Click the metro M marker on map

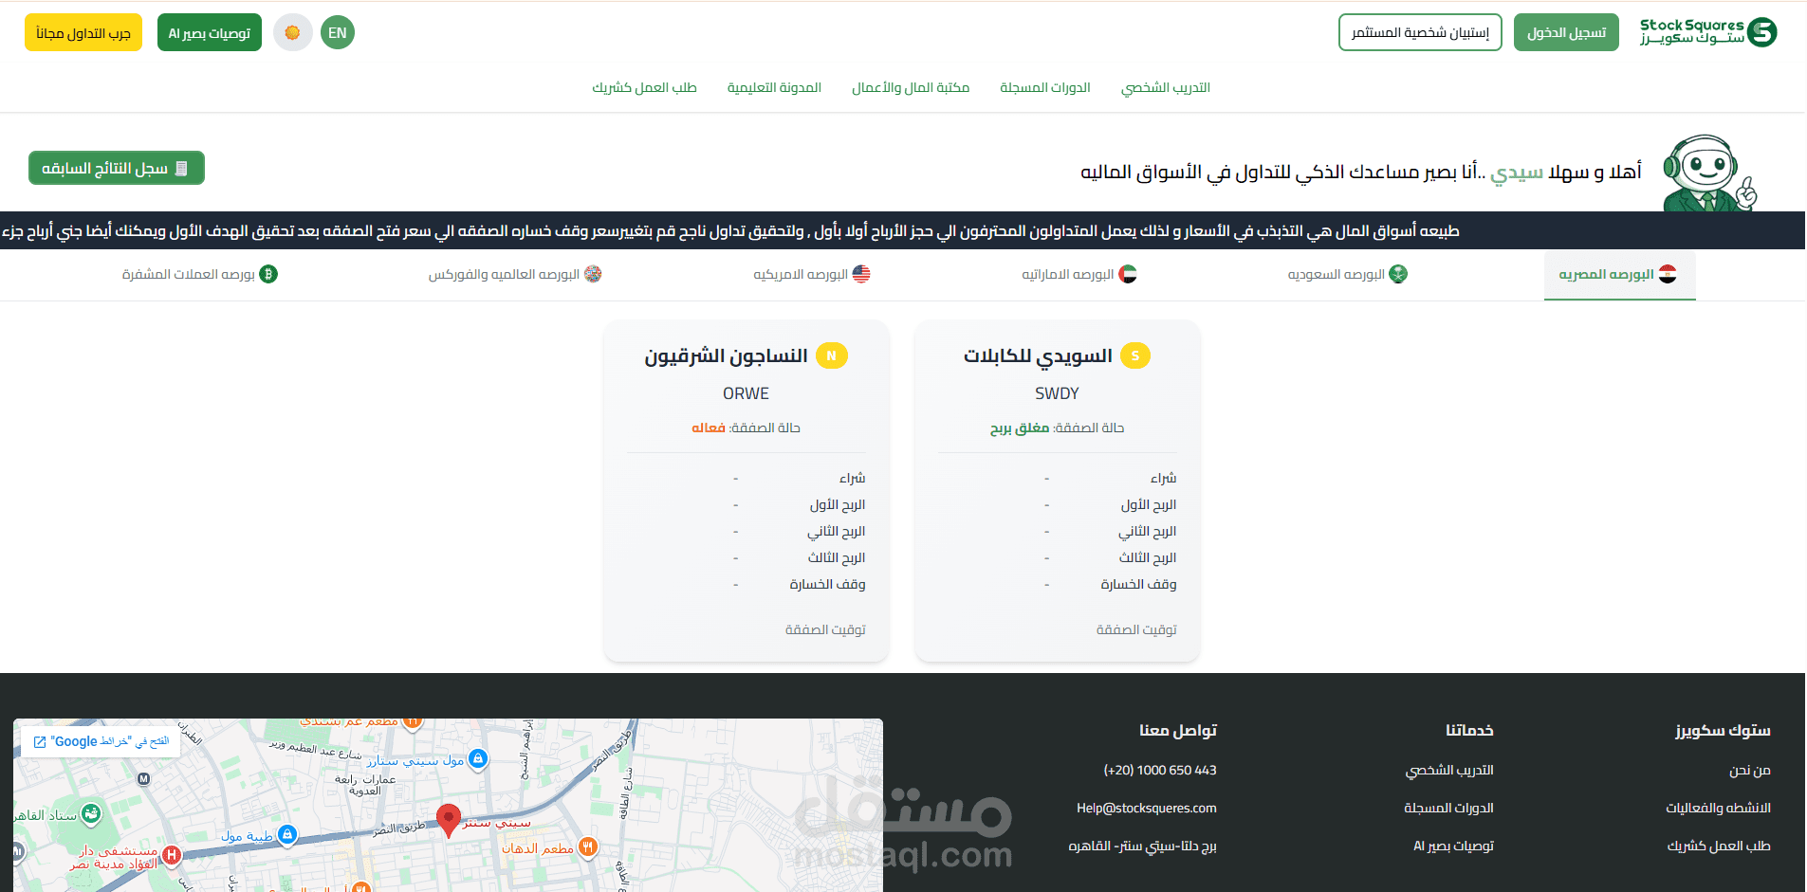[144, 779]
